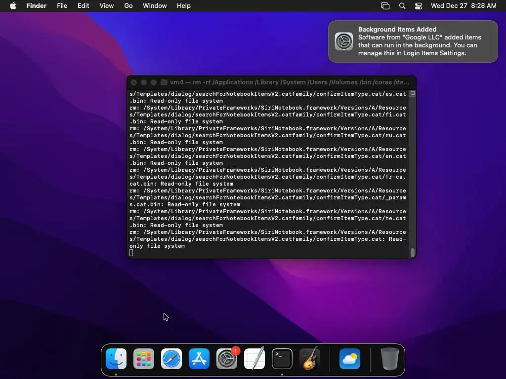Click the line ending in 'confirmItemType.cat/_param'
The height and width of the screenshot is (379, 506).
pos(268,197)
